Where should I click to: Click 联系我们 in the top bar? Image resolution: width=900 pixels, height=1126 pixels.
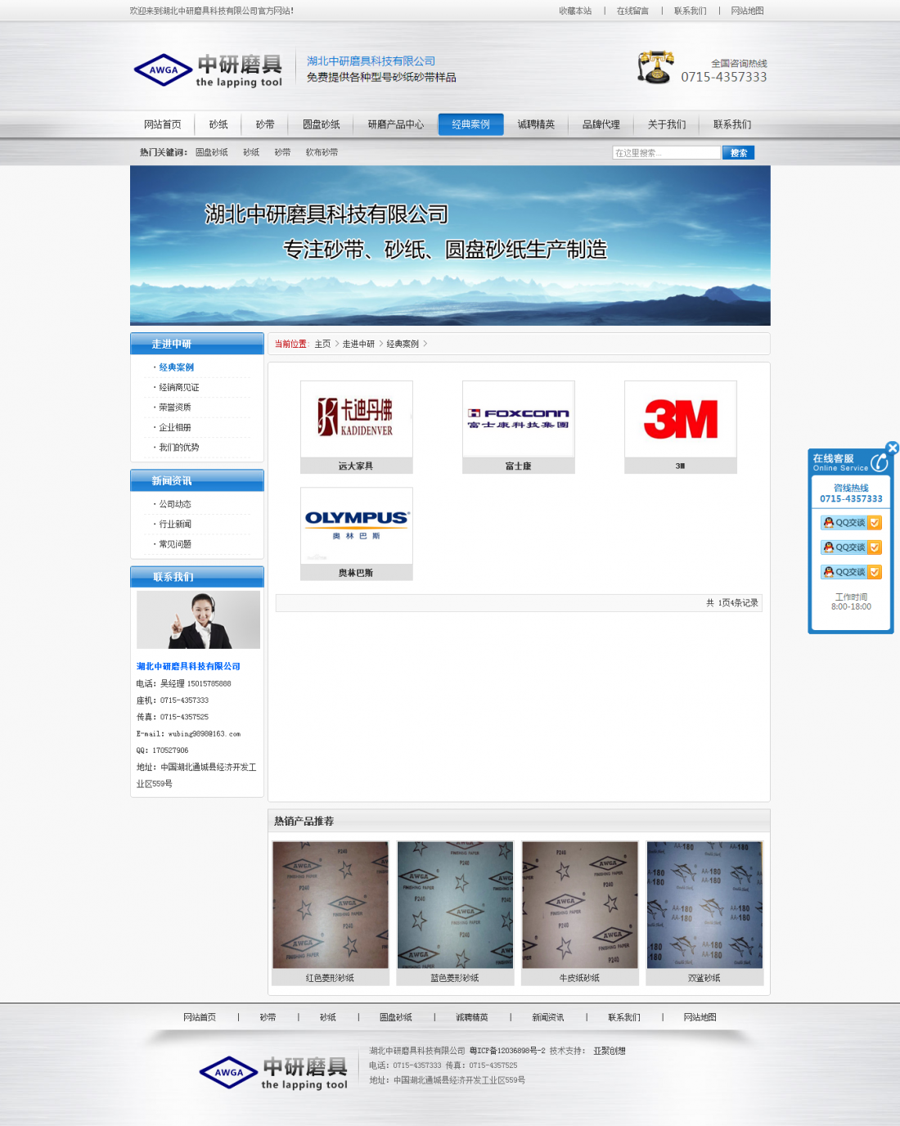click(x=690, y=11)
